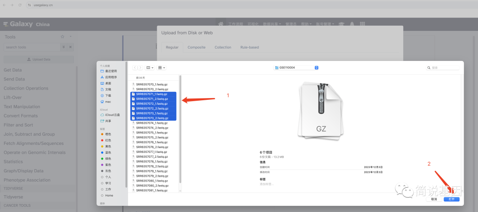Select the 学习 tag in sidebar
478x212 pixels.
(106, 183)
